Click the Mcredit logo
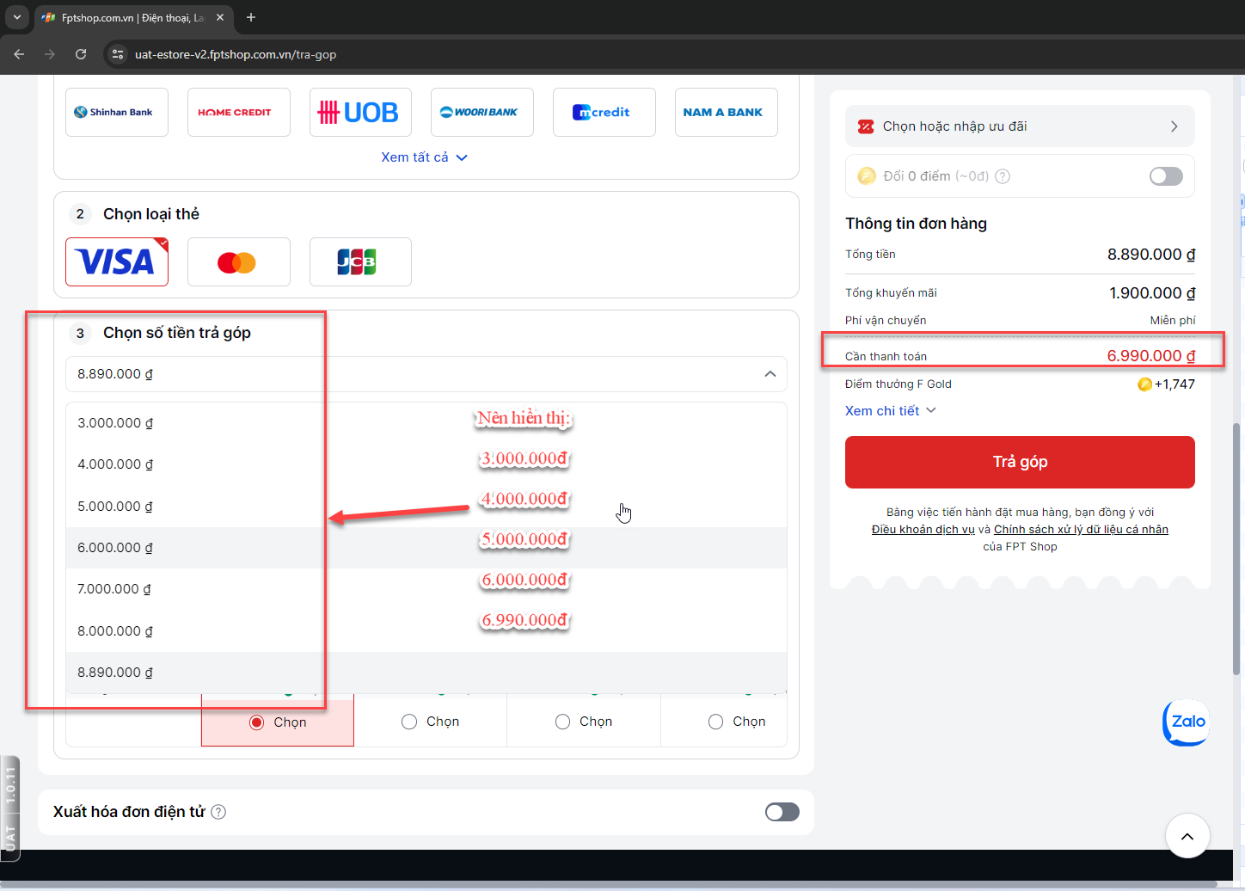 604,112
